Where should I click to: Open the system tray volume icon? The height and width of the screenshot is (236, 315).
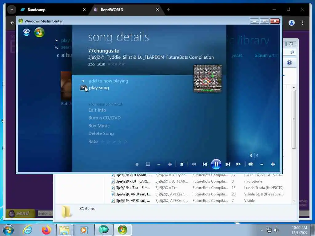click(277, 230)
